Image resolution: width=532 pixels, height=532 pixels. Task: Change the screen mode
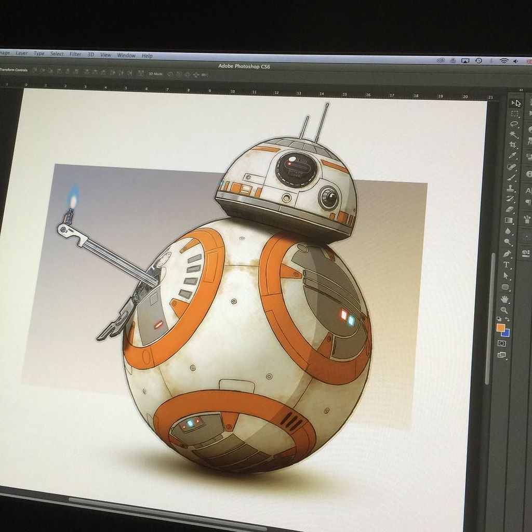pos(501,355)
